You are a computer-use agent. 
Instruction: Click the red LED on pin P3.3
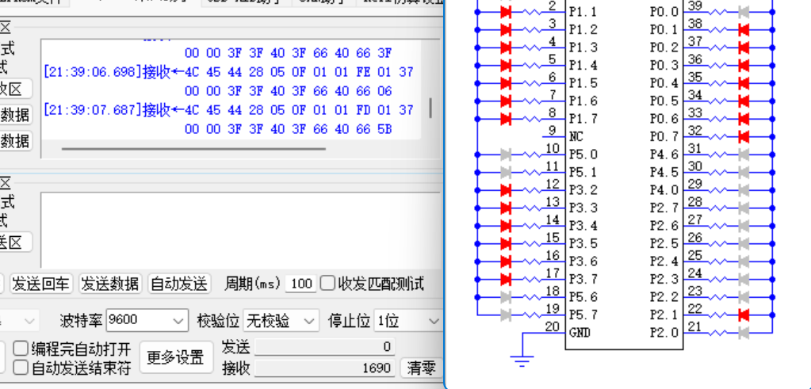(x=506, y=208)
